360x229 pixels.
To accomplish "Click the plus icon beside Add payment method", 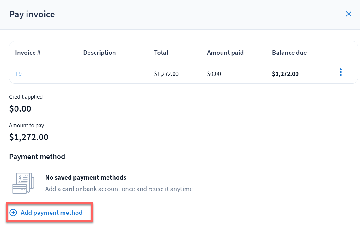I will pos(13,213).
